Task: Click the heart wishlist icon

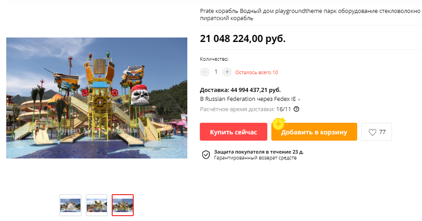Action: click(372, 132)
